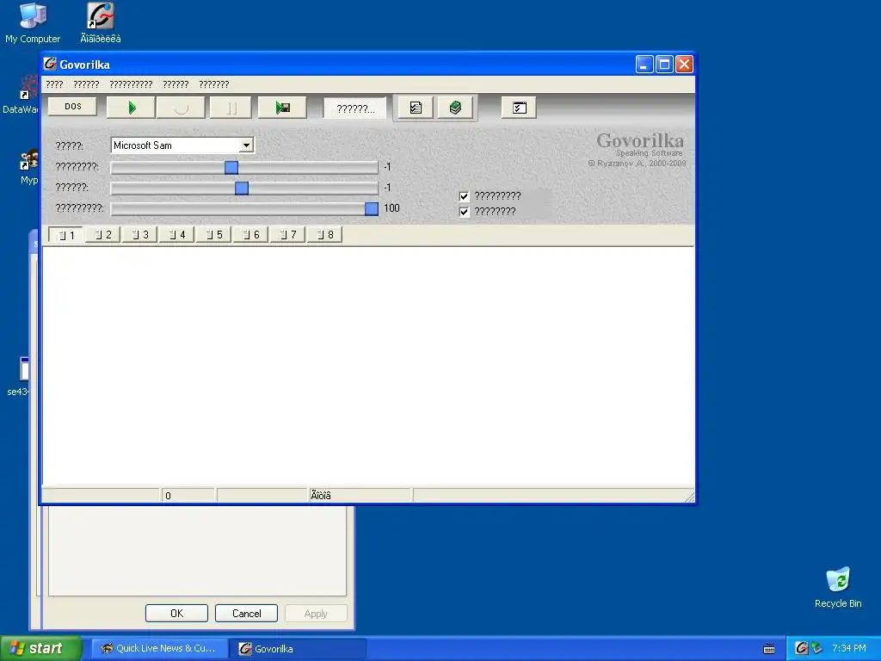Switch to document tab 6
The height and width of the screenshot is (661, 881).
click(251, 235)
